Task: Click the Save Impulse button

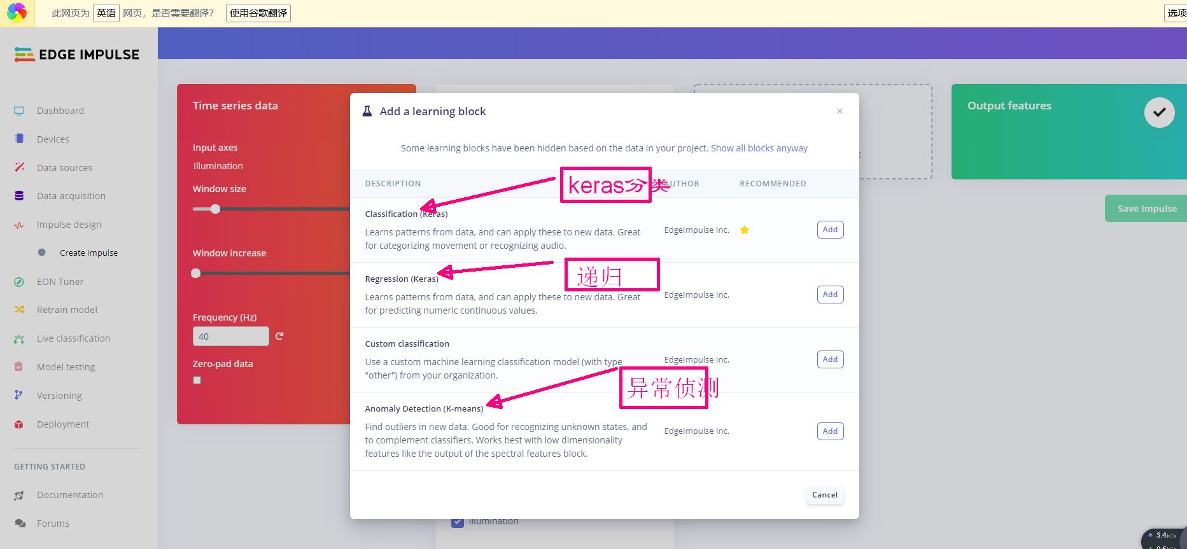Action: pos(1147,209)
